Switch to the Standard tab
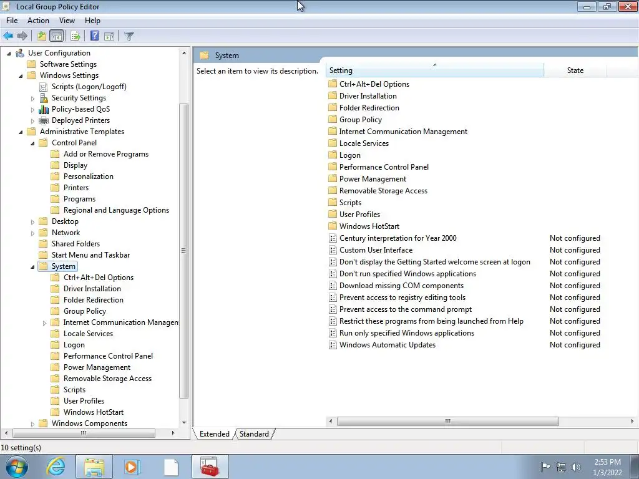Viewport: 639px width, 479px height. click(x=254, y=434)
